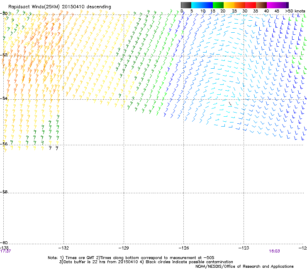This screenshot has height=269, width=307.
Task: Click the -126 longitude axis label
Action: 184,248
